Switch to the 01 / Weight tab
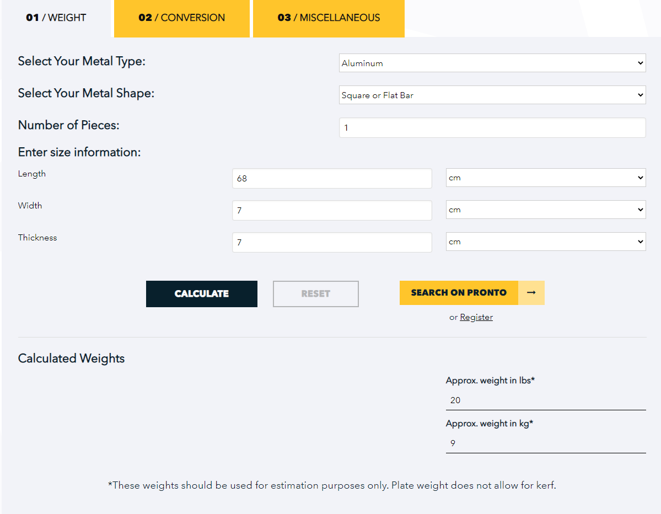Screen dimensions: 661x514 pyautogui.click(x=56, y=18)
